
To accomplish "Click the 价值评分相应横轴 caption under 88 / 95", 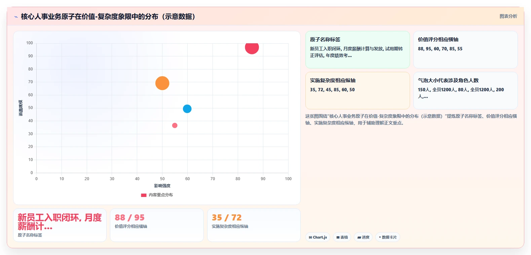I will click(131, 226).
